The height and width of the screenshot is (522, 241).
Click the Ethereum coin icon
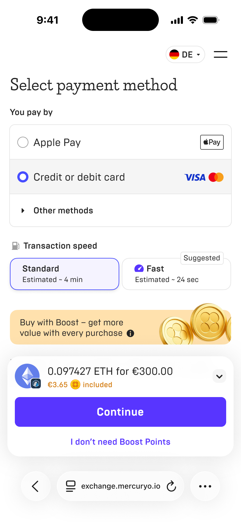coord(27,376)
